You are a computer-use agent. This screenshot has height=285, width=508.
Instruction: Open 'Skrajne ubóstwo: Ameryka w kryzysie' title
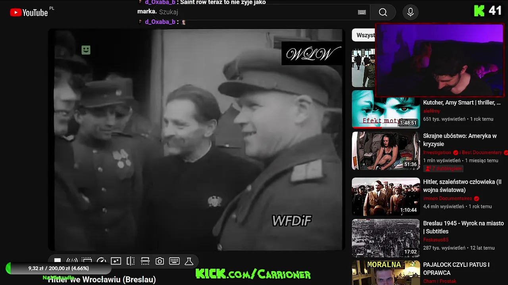pyautogui.click(x=460, y=140)
